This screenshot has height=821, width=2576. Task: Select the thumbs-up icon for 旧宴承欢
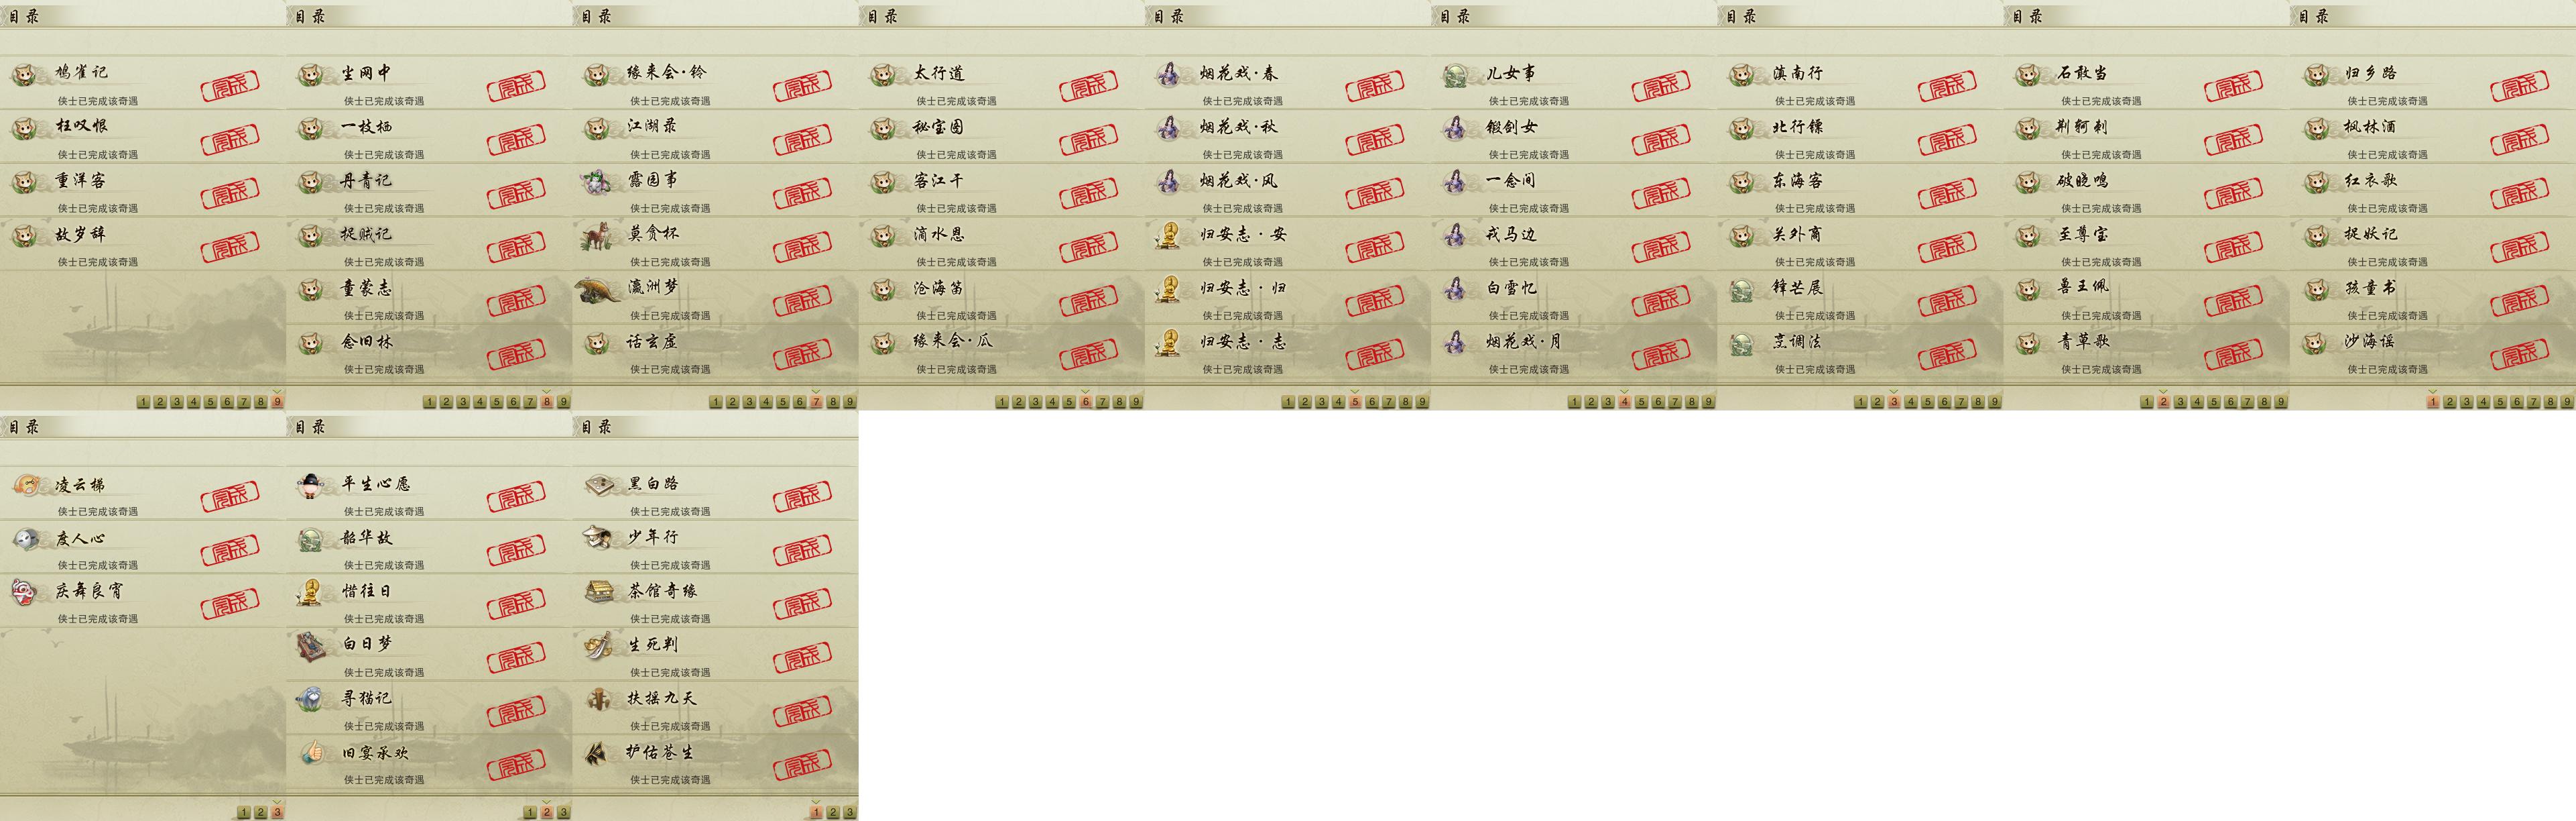312,751
